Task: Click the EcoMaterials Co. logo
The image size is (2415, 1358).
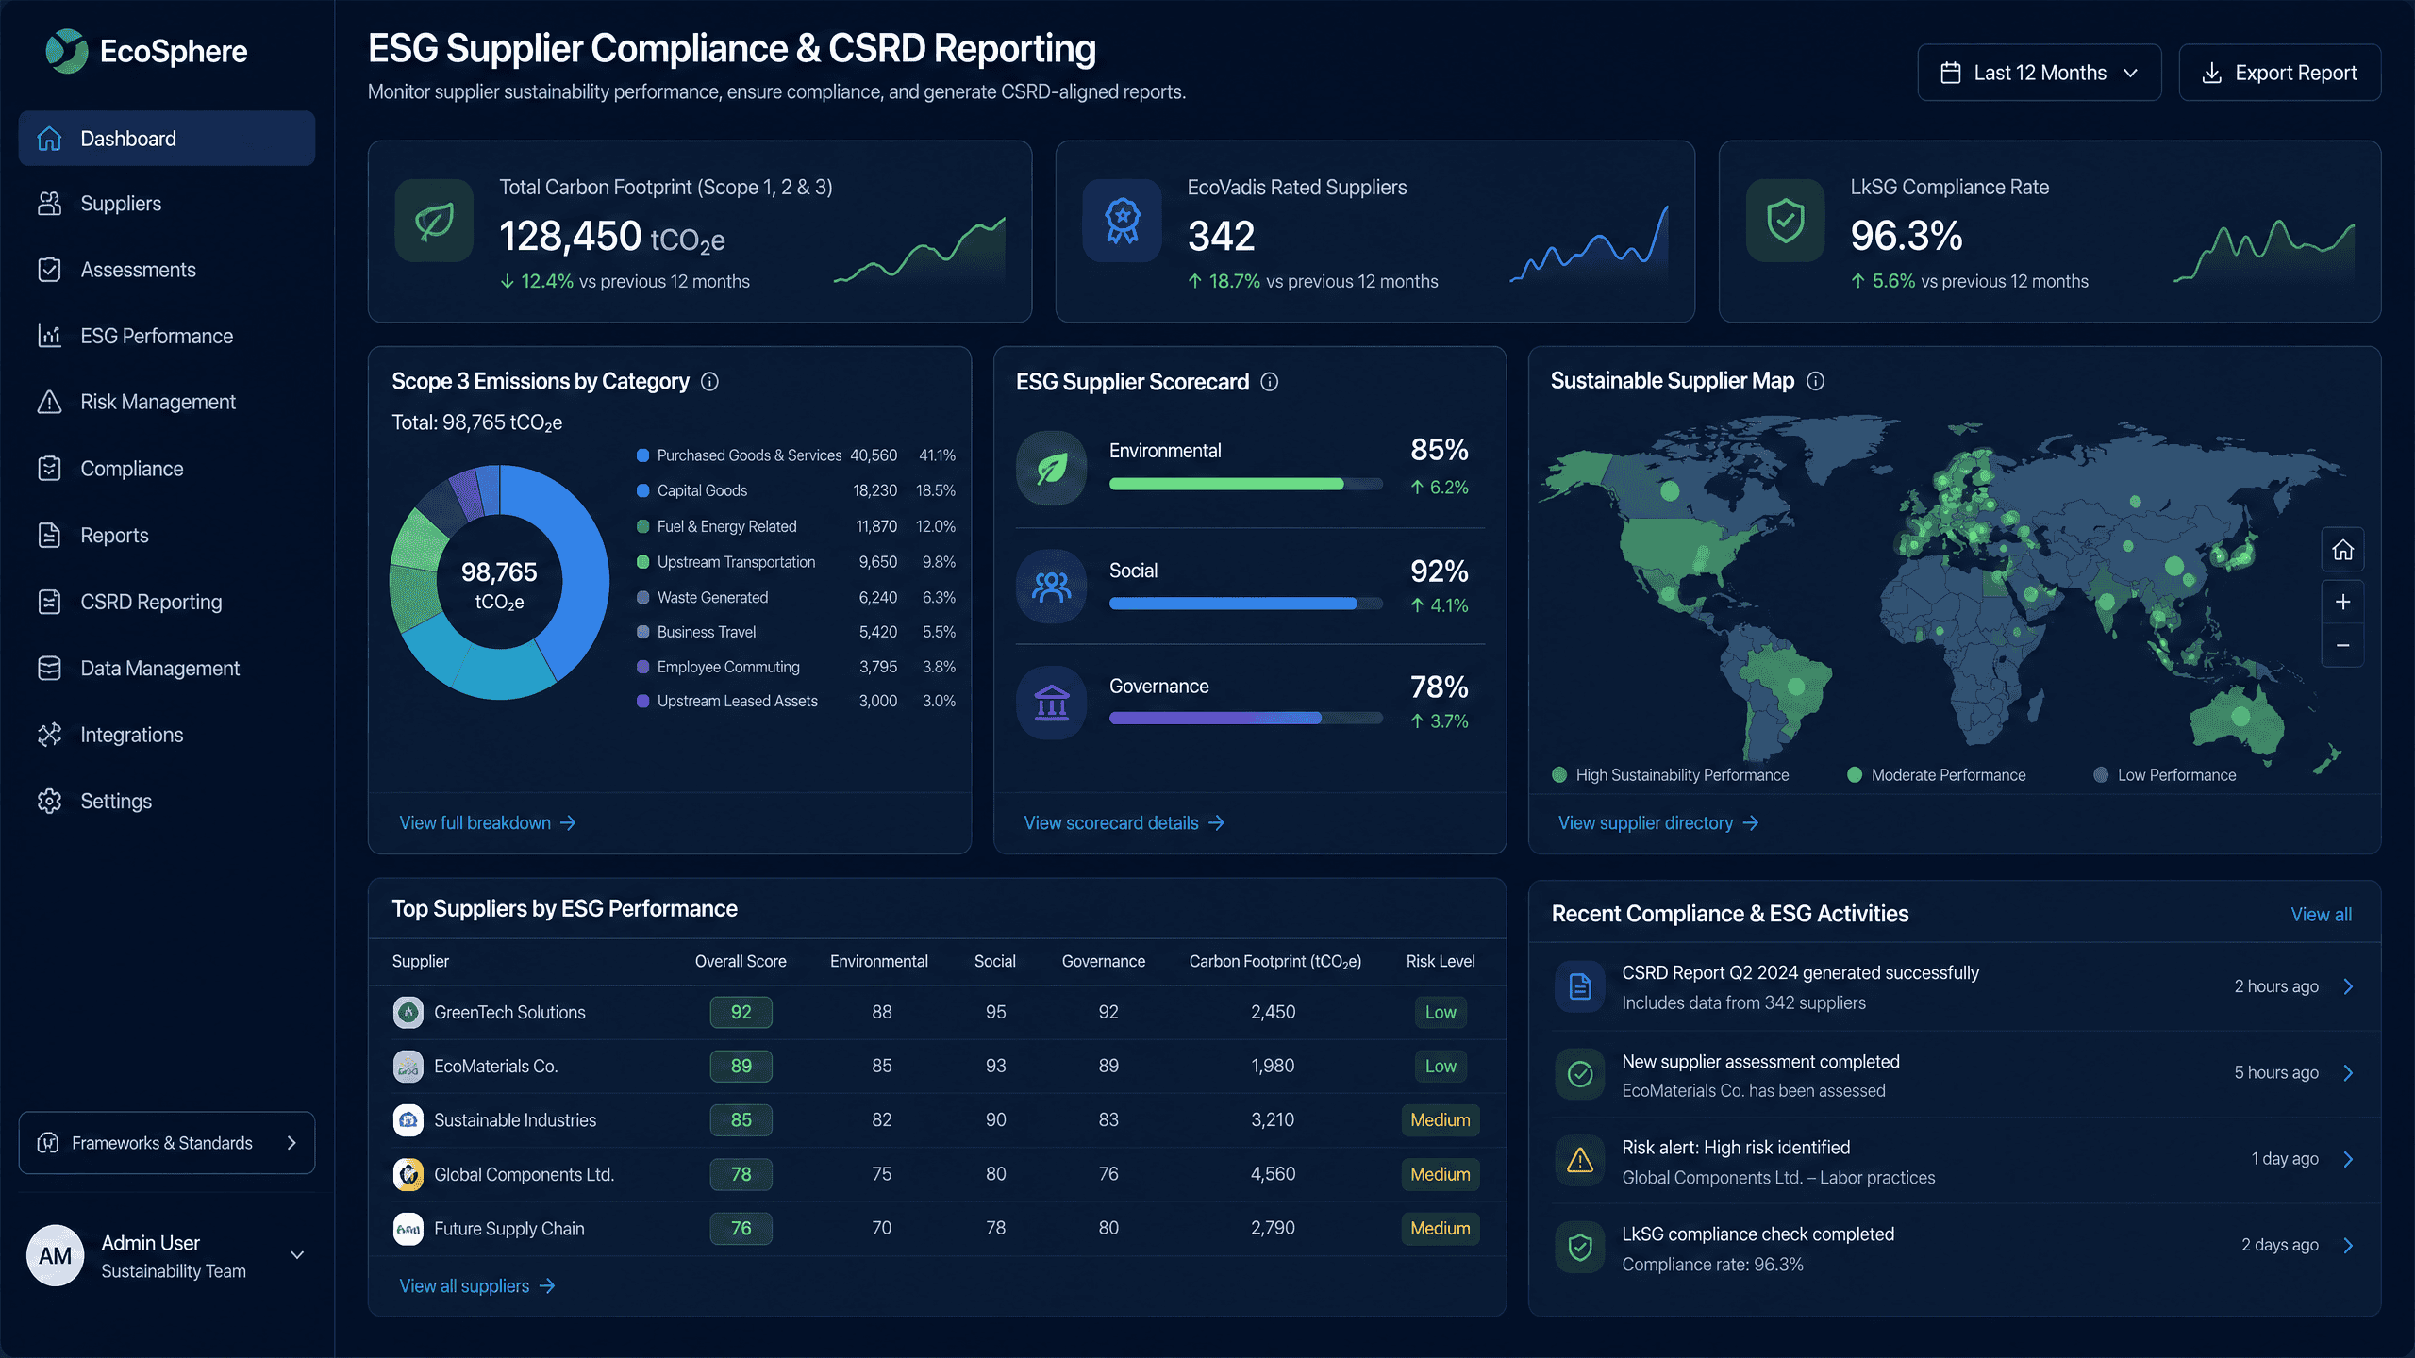Action: (x=408, y=1067)
